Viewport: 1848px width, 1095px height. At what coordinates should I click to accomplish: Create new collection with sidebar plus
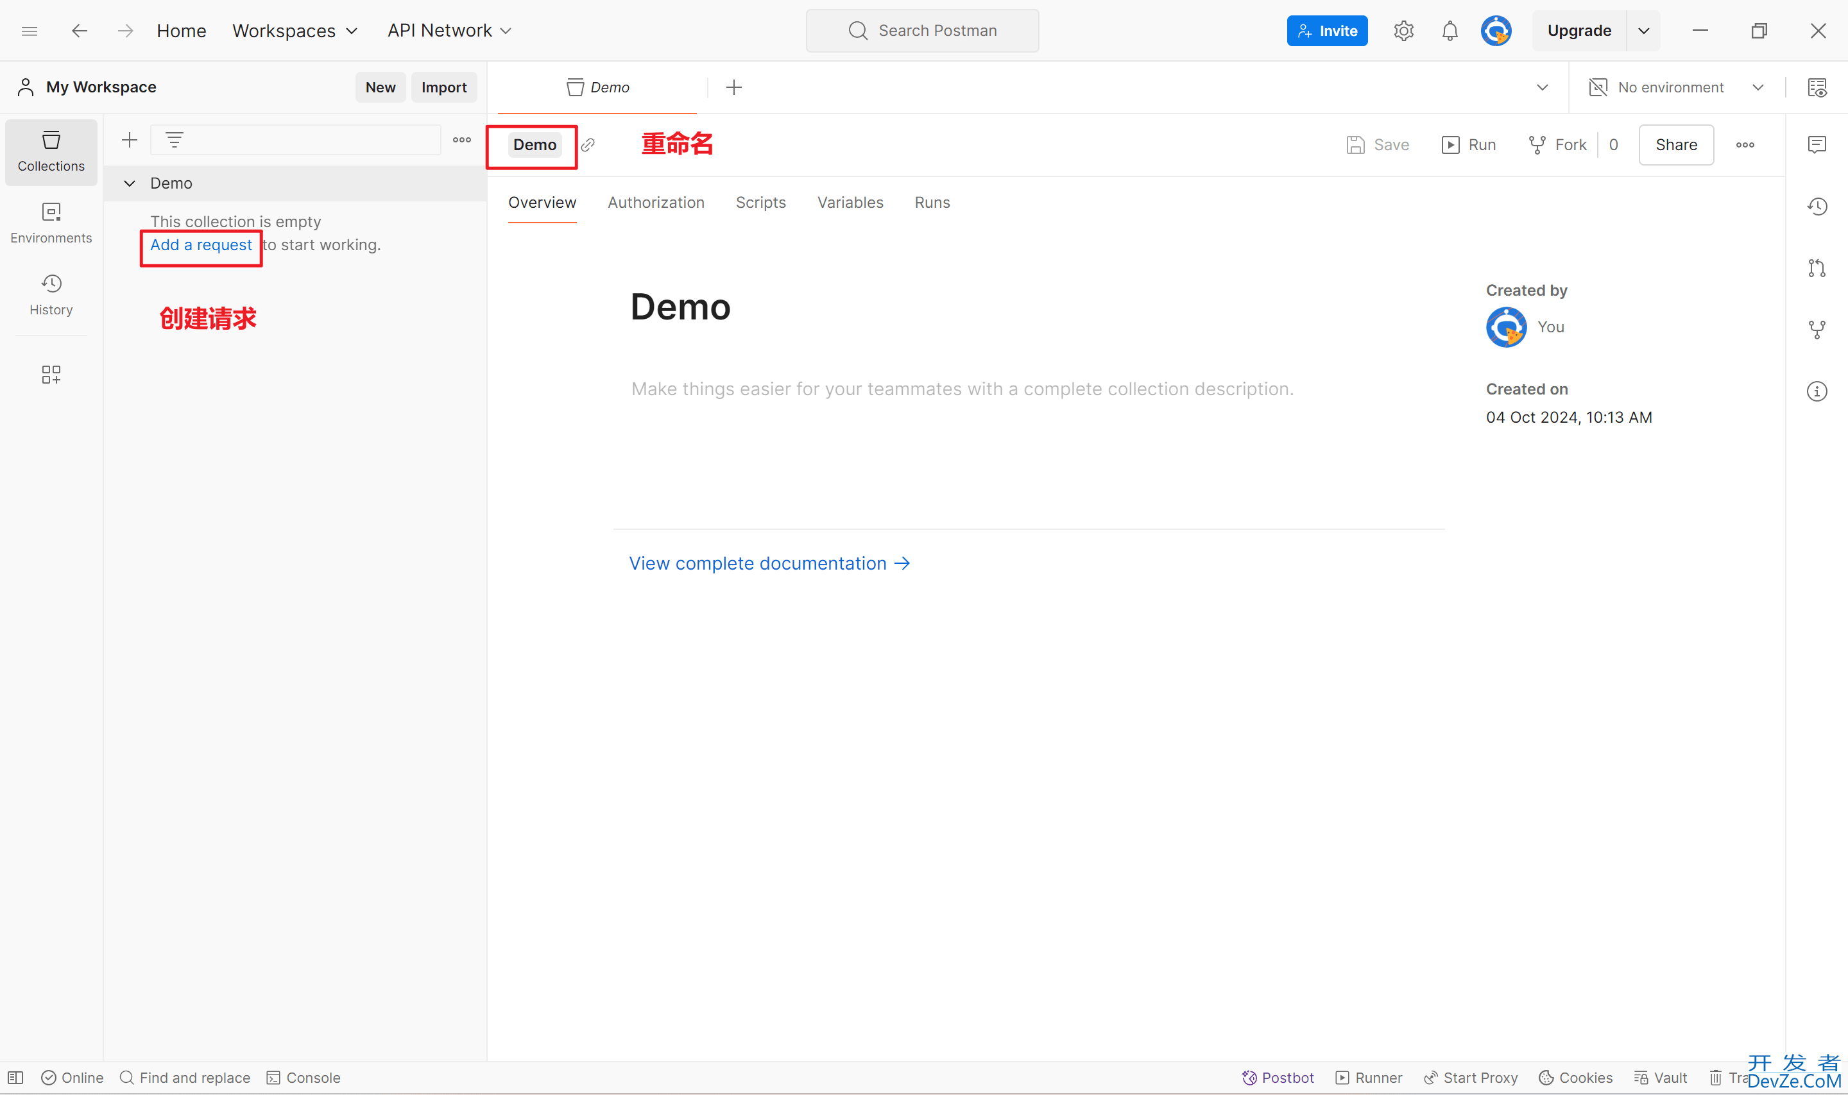129,140
